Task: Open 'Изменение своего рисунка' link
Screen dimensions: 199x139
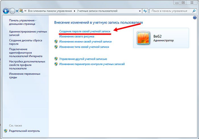Action: coord(77,37)
